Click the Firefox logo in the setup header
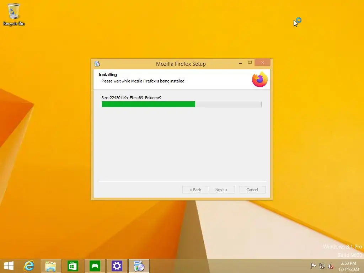Screen dimensions: 364x273 click(260, 79)
